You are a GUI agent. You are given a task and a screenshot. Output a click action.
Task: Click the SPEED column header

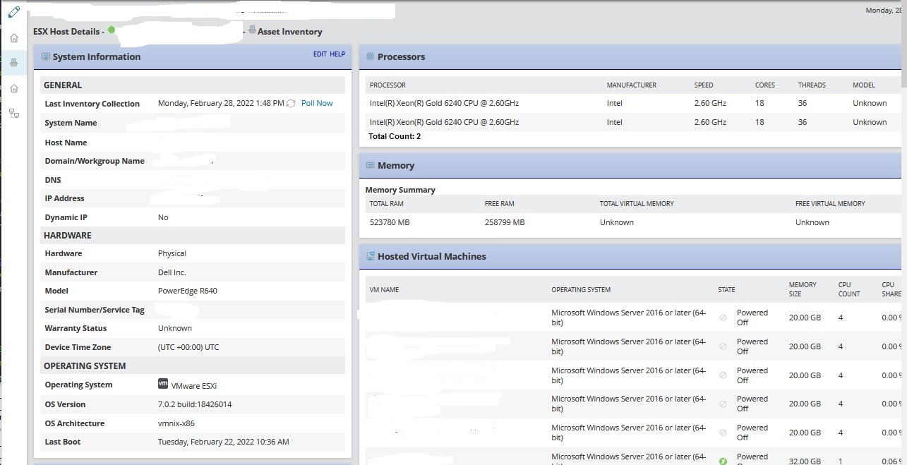(704, 85)
